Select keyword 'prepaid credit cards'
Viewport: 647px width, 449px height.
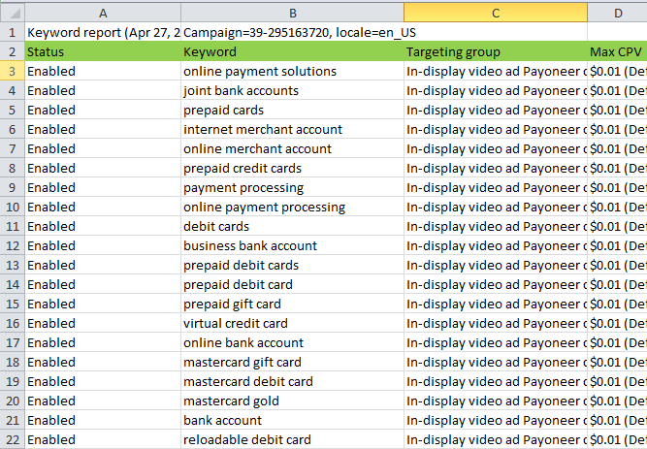pos(292,168)
